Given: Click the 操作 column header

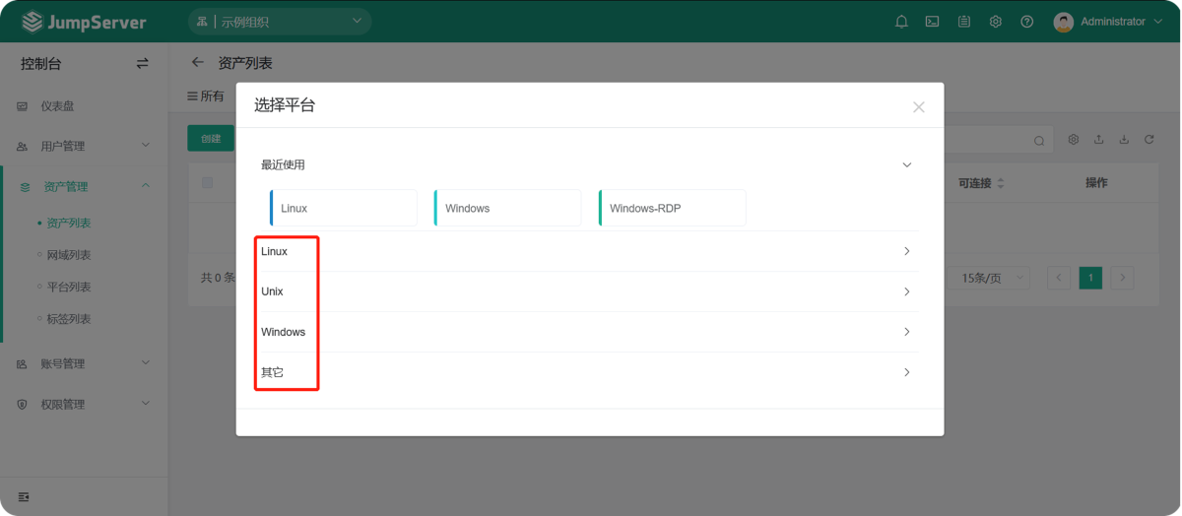Looking at the screenshot, I should tap(1096, 183).
